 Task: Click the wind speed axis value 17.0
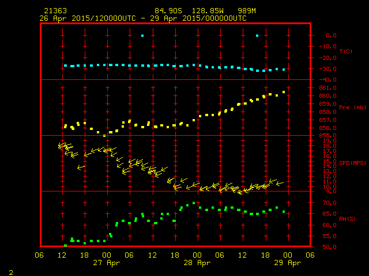(x=329, y=151)
